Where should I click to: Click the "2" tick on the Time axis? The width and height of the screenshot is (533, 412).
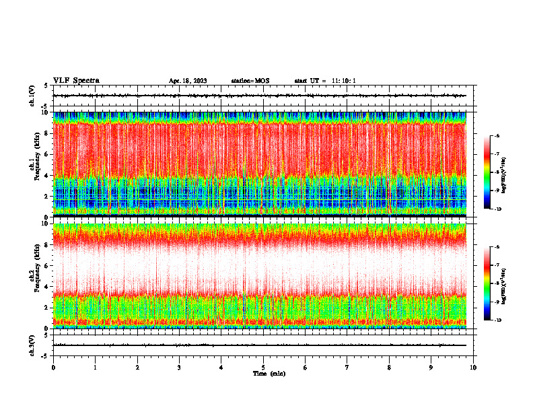pos(137,368)
